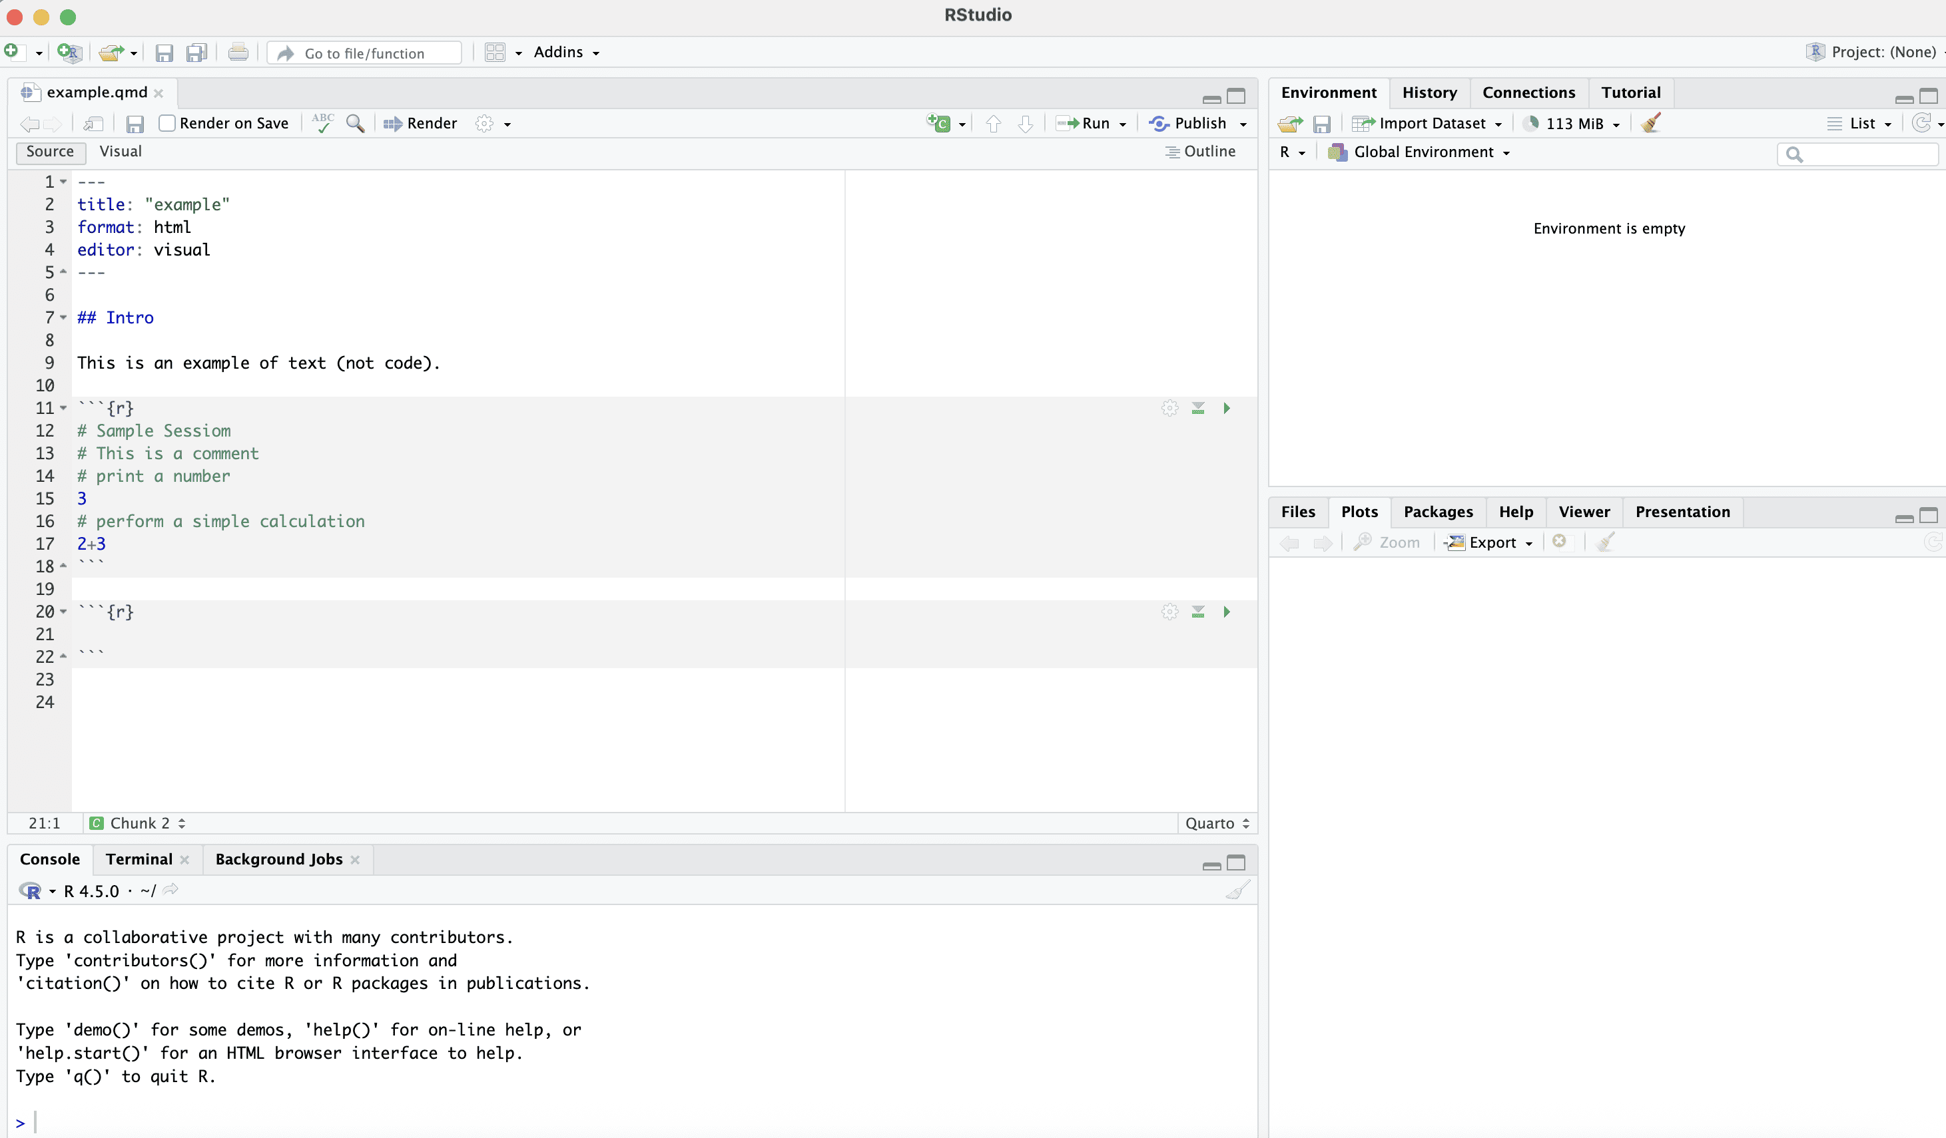Click the spell check ABC icon

[323, 123]
